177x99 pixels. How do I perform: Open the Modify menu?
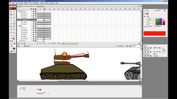[26, 3]
